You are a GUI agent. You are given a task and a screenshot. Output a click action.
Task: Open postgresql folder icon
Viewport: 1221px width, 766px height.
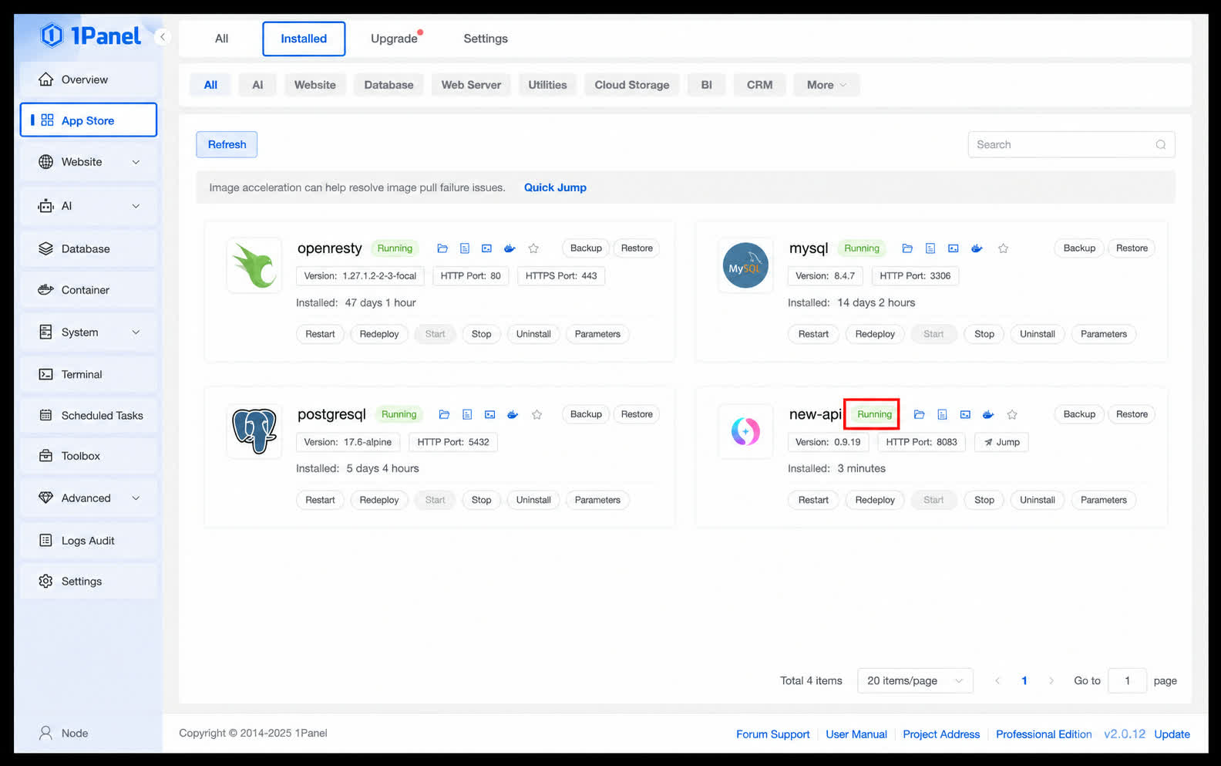point(444,414)
